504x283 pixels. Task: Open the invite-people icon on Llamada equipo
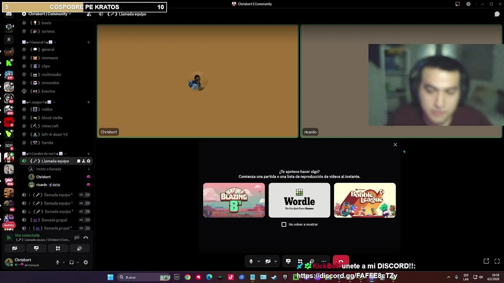coord(83,161)
